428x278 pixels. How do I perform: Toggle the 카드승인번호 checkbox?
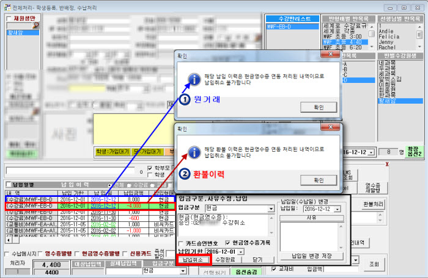click(181, 243)
